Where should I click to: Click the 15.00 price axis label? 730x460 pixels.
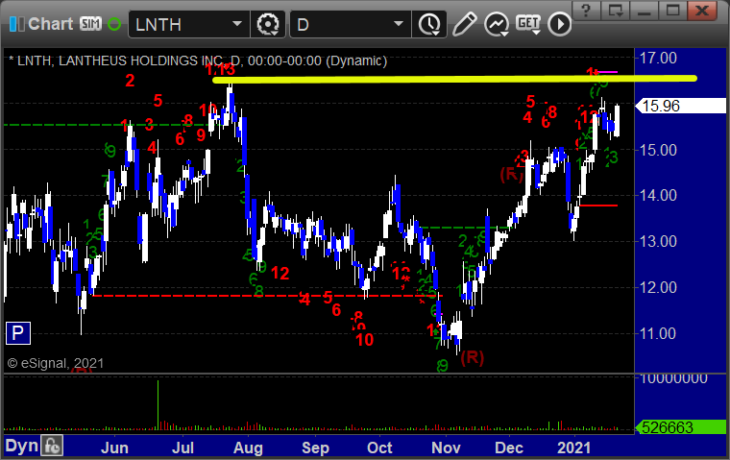pyautogui.click(x=658, y=151)
